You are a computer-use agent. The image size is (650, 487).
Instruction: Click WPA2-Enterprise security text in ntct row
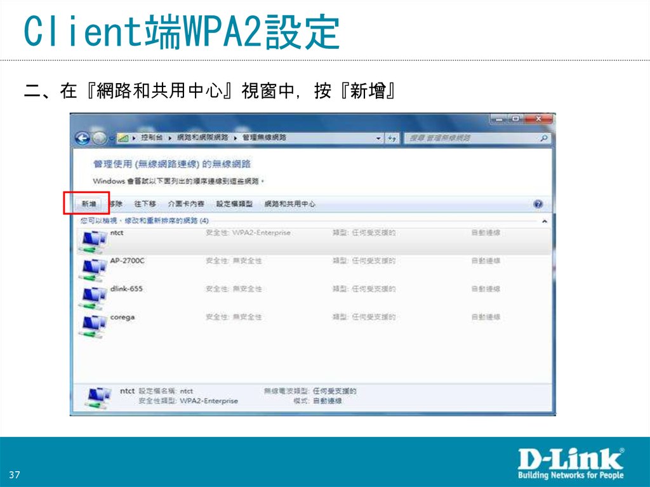(261, 233)
